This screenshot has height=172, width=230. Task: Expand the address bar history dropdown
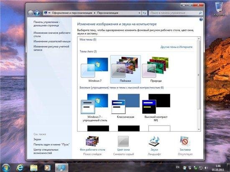coord(139,13)
